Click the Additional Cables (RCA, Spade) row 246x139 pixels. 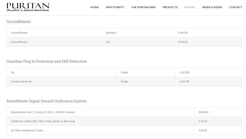tap(43, 121)
